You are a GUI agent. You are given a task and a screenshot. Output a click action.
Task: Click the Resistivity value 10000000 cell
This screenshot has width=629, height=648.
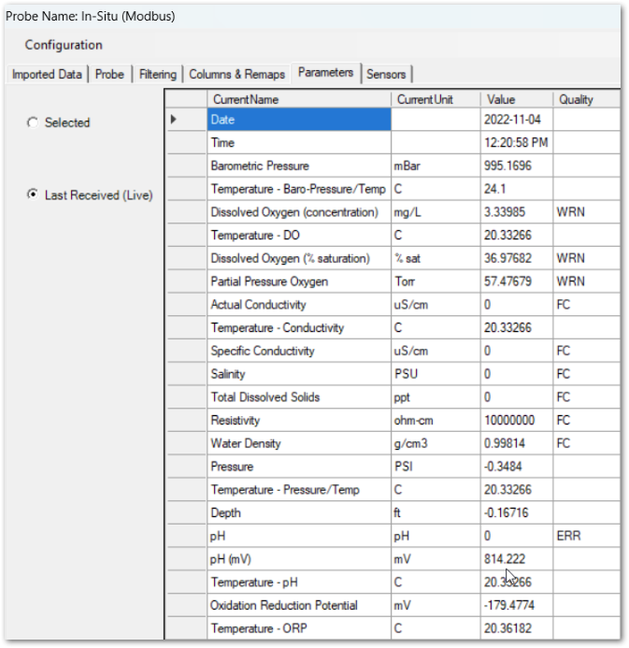[x=516, y=421]
